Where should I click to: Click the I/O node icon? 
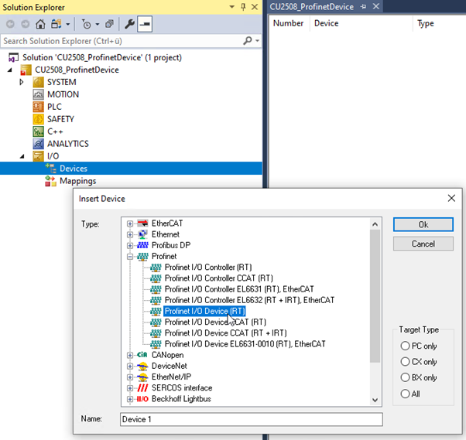point(39,156)
